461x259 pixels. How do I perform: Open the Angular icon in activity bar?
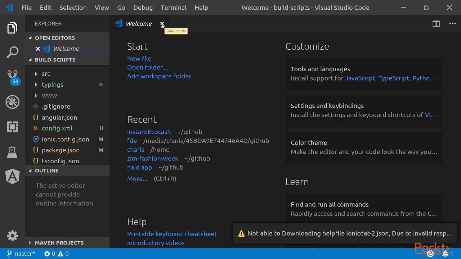(x=12, y=176)
